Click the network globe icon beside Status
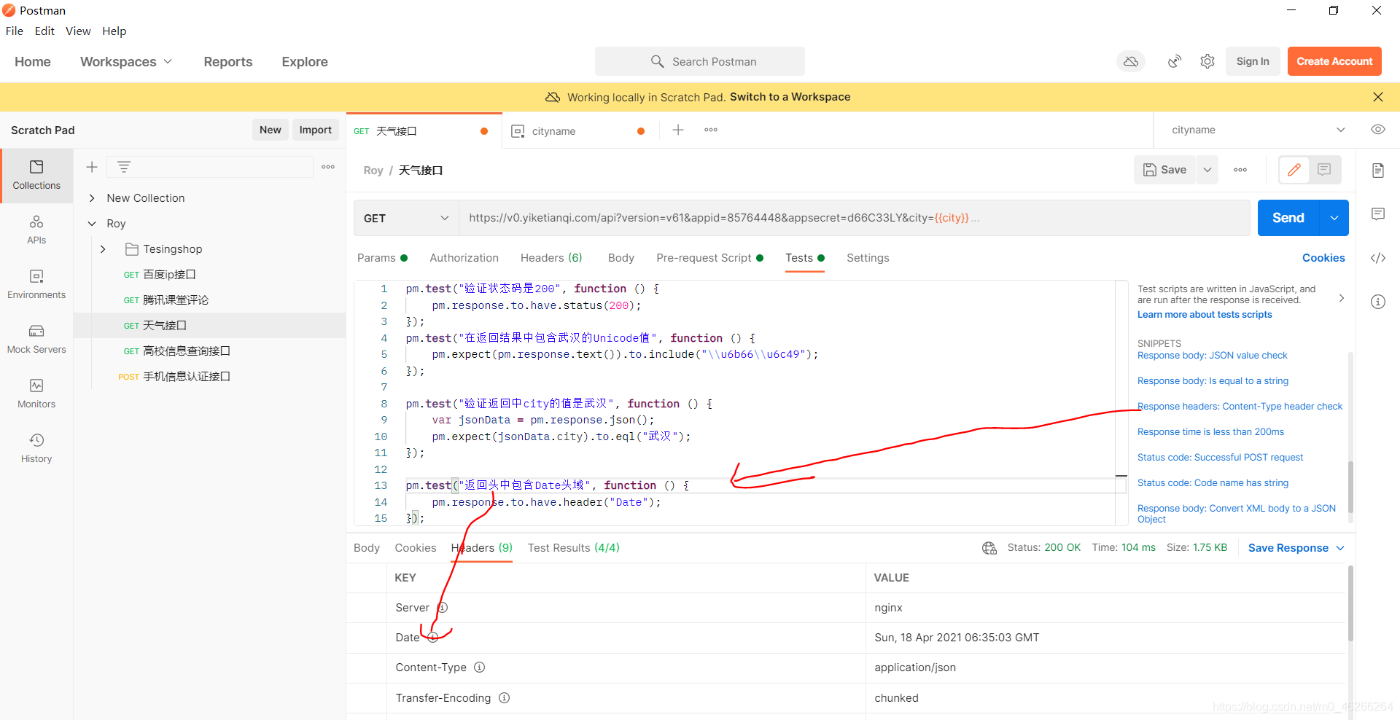The height and width of the screenshot is (720, 1400). click(x=989, y=548)
